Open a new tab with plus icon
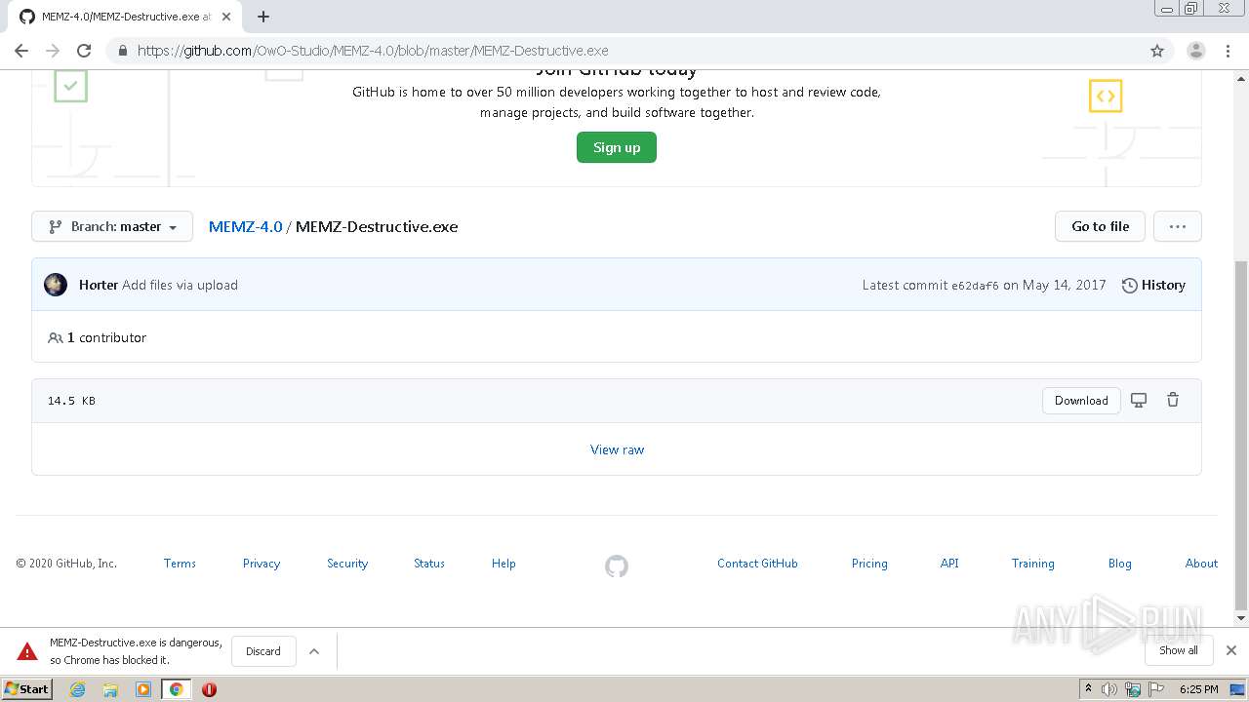Image resolution: width=1249 pixels, height=702 pixels. 263,17
